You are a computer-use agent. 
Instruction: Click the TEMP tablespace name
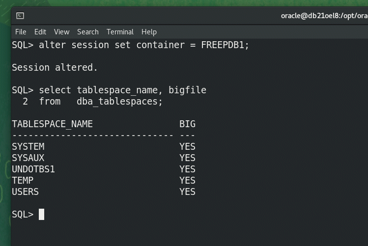tap(23, 180)
